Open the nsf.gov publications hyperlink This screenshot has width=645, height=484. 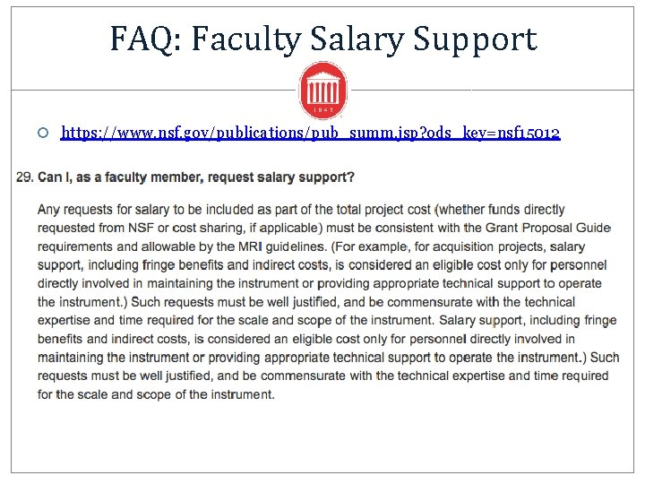click(x=311, y=133)
